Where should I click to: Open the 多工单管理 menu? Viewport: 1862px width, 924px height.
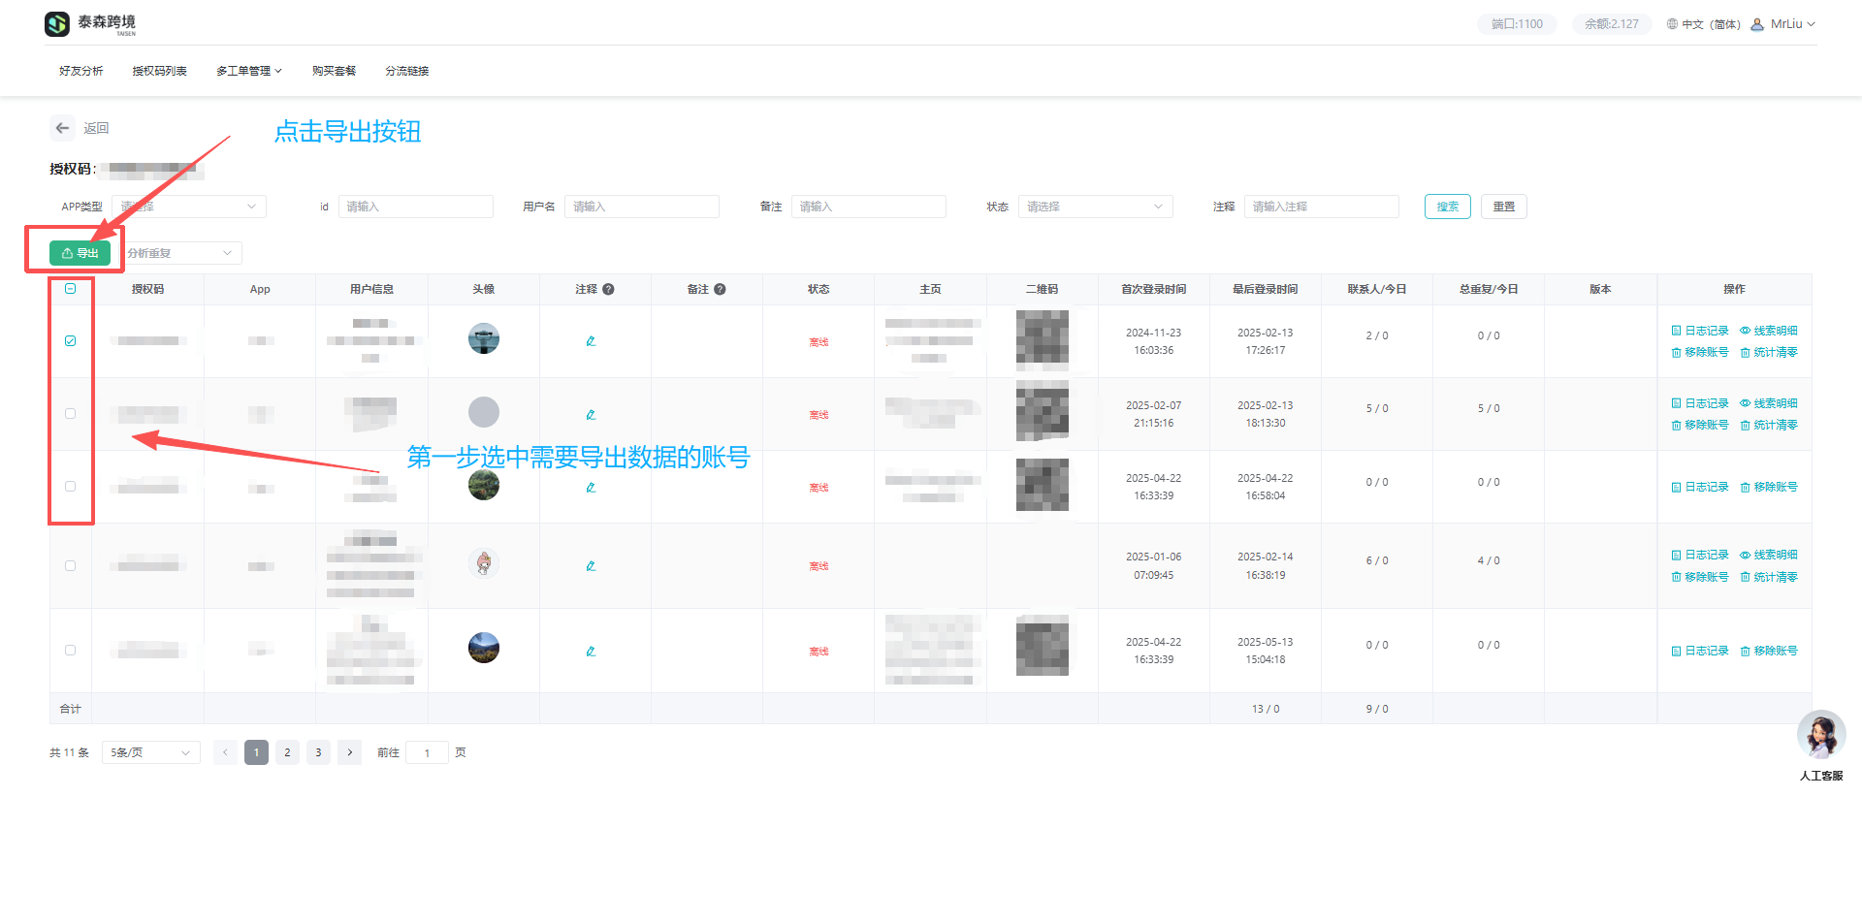click(248, 71)
